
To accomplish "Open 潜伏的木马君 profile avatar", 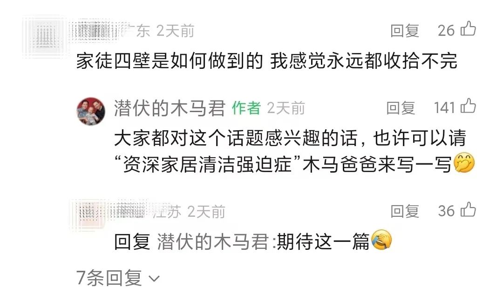I will click(x=91, y=111).
